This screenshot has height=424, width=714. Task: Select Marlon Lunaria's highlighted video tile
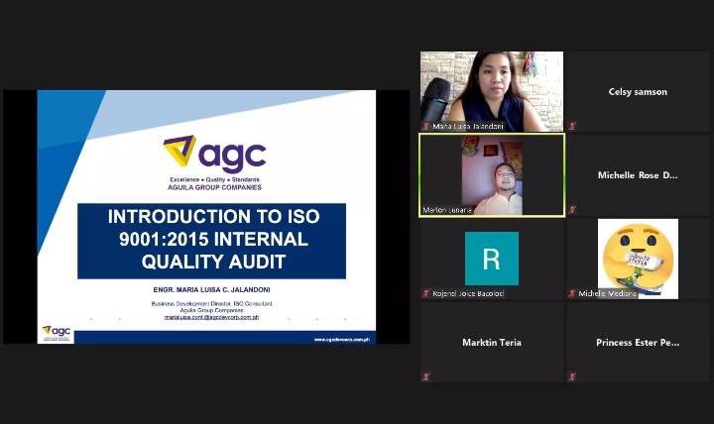click(x=491, y=175)
